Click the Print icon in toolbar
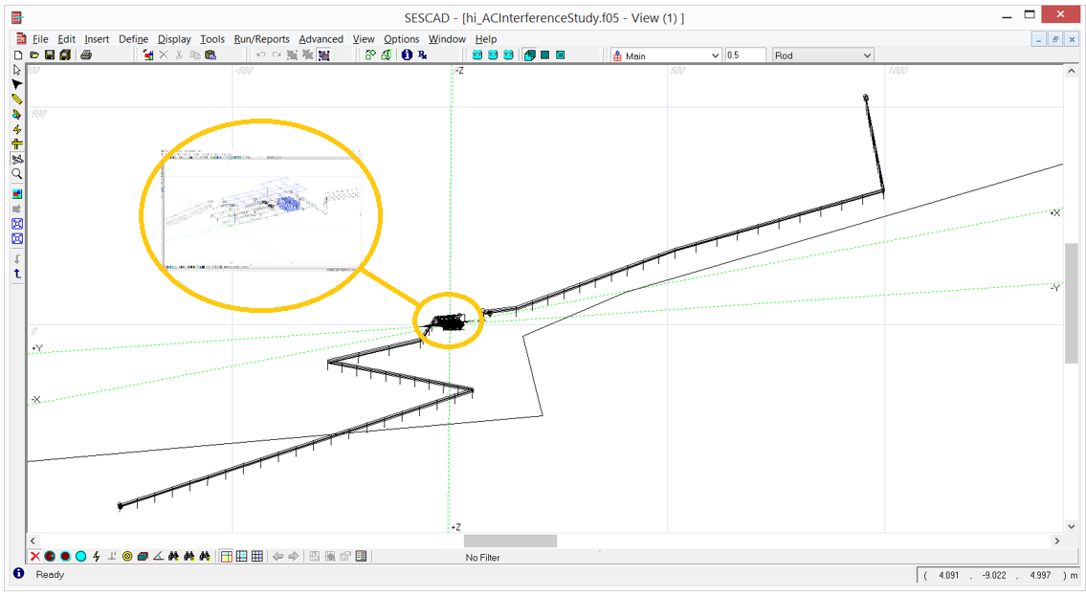Viewport: 1086px width, 597px height. coord(86,55)
